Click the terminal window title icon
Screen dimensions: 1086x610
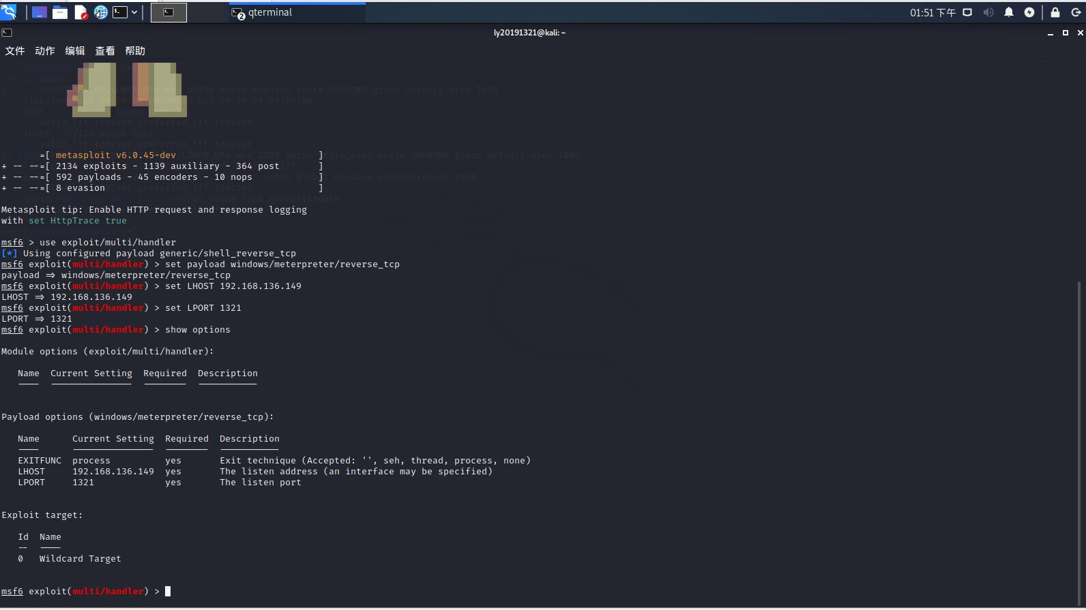(x=7, y=33)
